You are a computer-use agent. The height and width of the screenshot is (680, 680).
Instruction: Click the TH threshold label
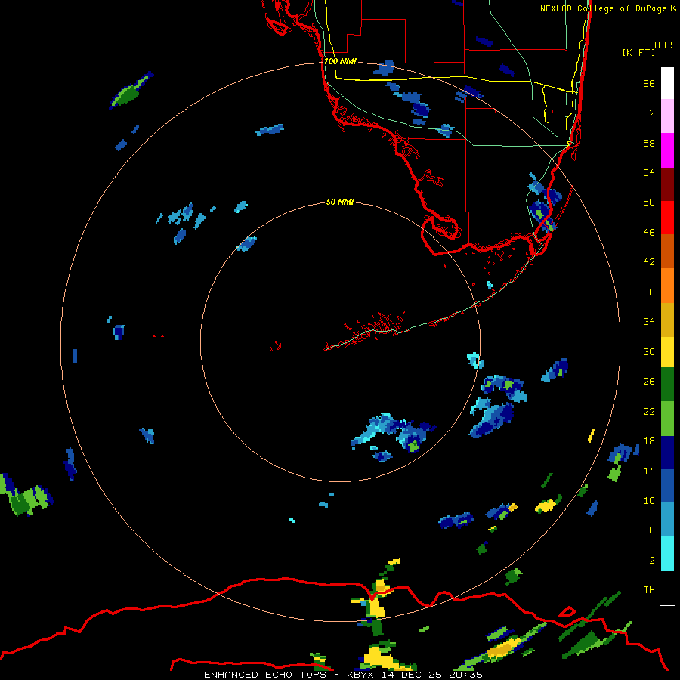tap(649, 590)
